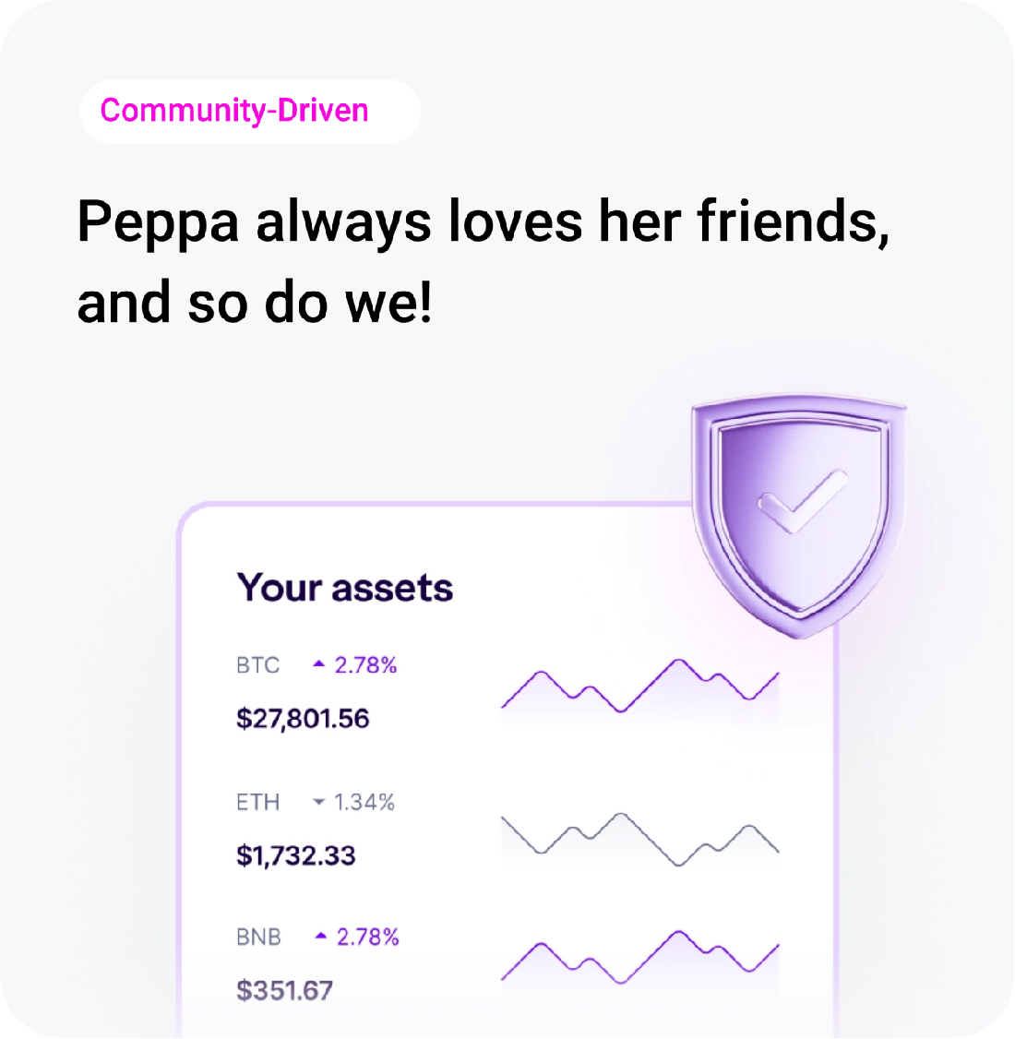
Task: Click the Your assets card heading
Action: coord(345,588)
